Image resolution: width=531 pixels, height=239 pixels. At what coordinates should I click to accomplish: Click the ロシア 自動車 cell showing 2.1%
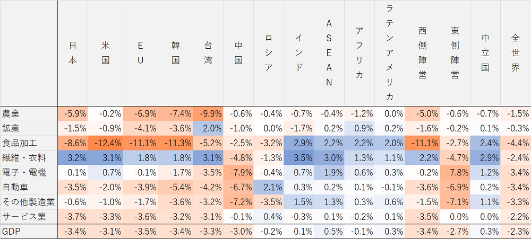[269, 187]
